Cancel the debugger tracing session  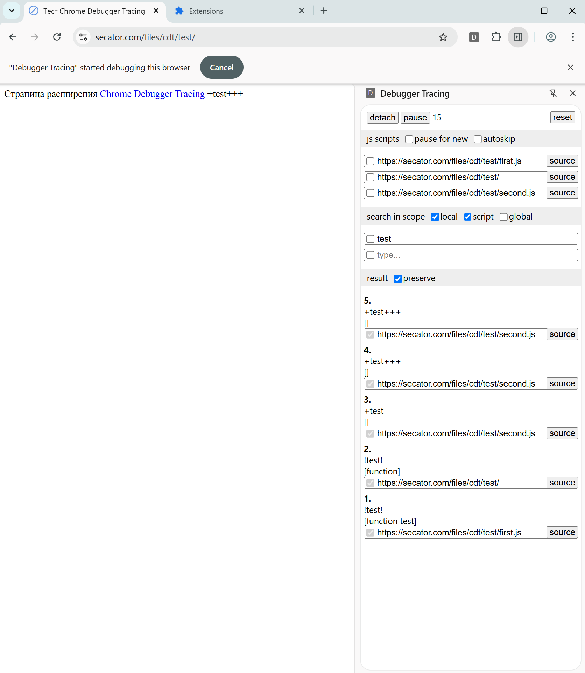pyautogui.click(x=221, y=68)
